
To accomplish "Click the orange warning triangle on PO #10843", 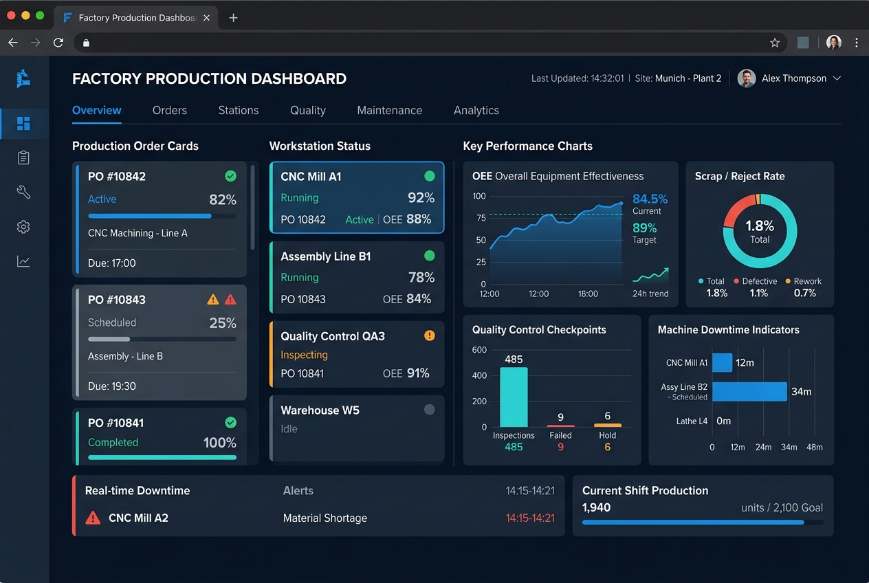I will coord(213,299).
